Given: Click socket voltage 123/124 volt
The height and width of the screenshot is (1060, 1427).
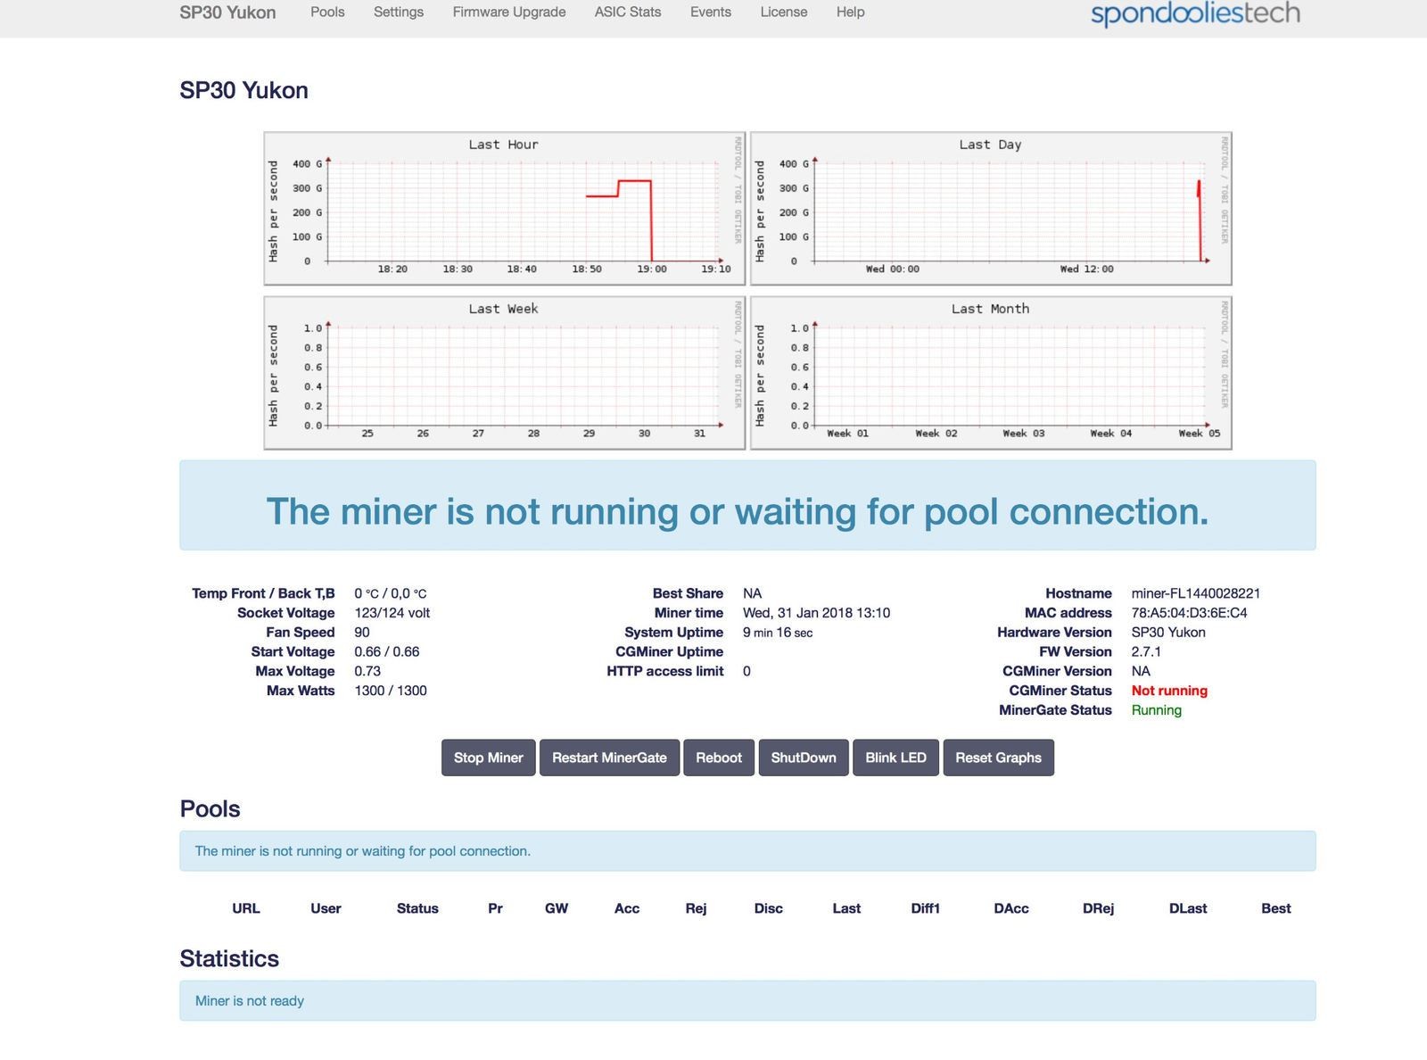Looking at the screenshot, I should click(x=392, y=613).
